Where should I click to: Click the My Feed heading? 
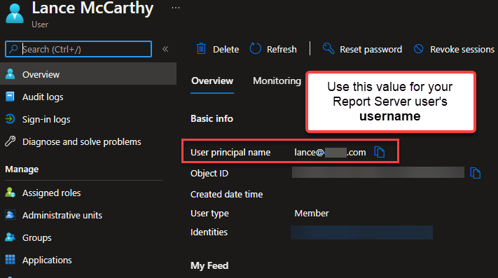pos(209,265)
